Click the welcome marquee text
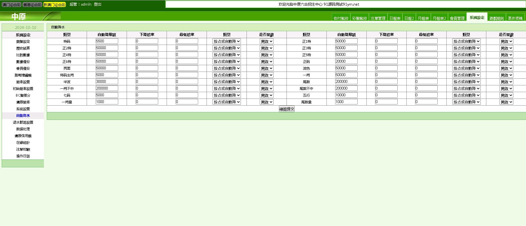The width and height of the screenshot is (526, 226). coord(319,4)
